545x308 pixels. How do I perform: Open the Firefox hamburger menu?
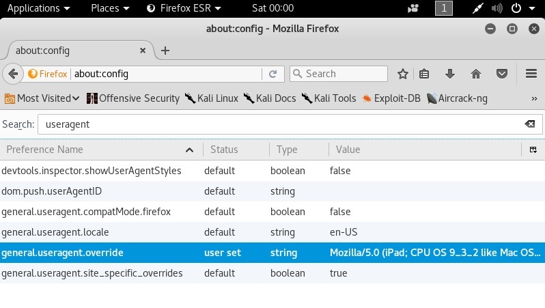click(531, 74)
